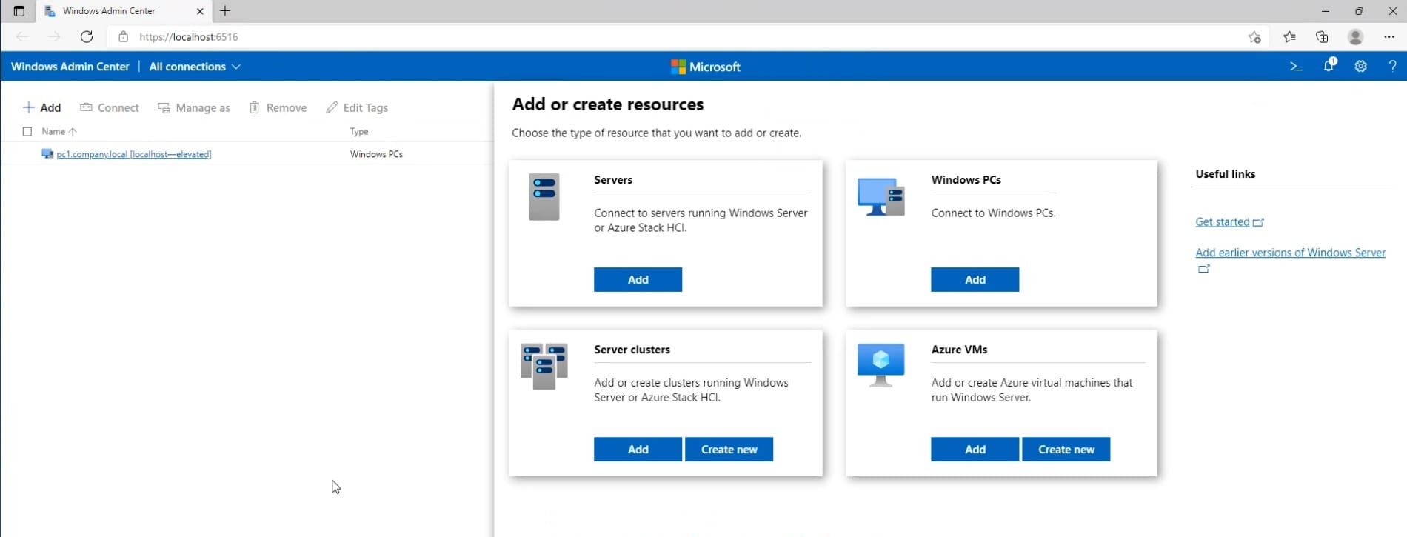Click Edit Tags in the toolbar
This screenshot has width=1407, height=537.
coord(357,107)
